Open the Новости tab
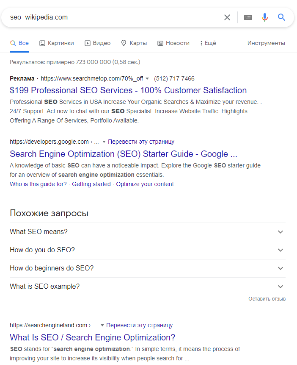This screenshot has height=365, width=297. point(173,43)
